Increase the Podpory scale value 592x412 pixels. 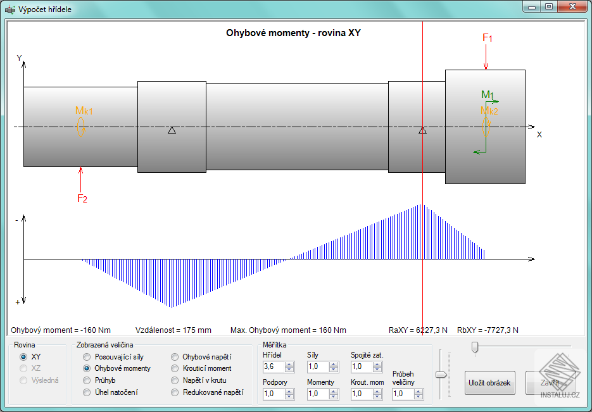point(289,391)
